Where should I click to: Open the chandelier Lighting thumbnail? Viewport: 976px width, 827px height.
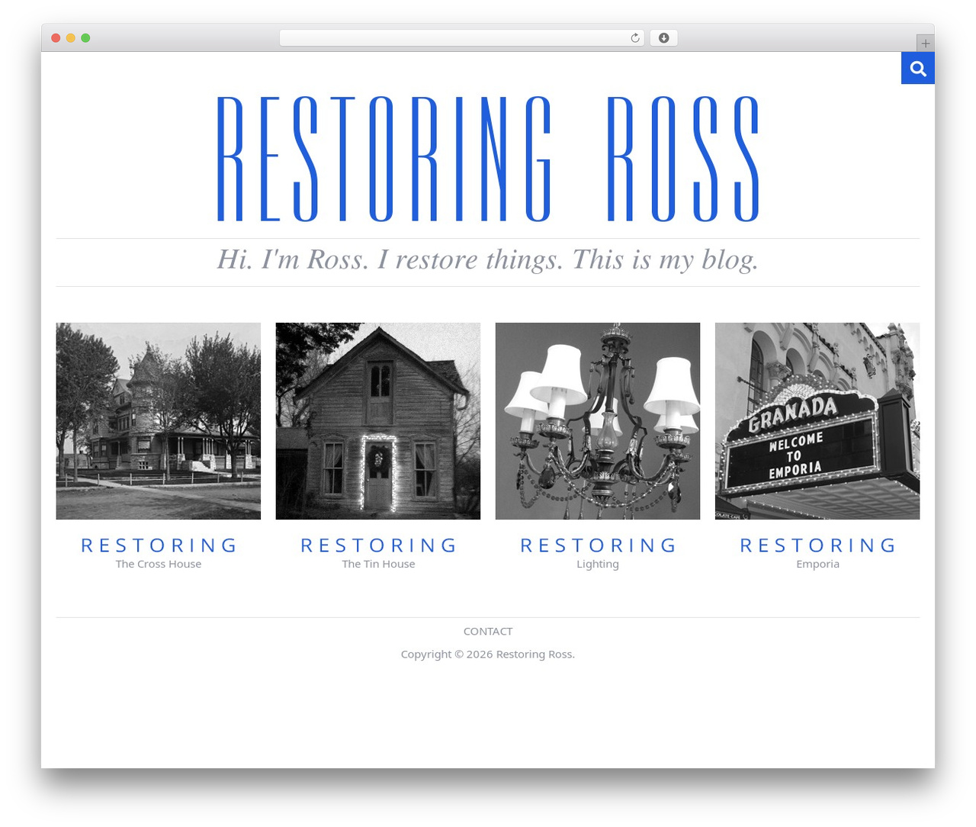click(x=598, y=421)
